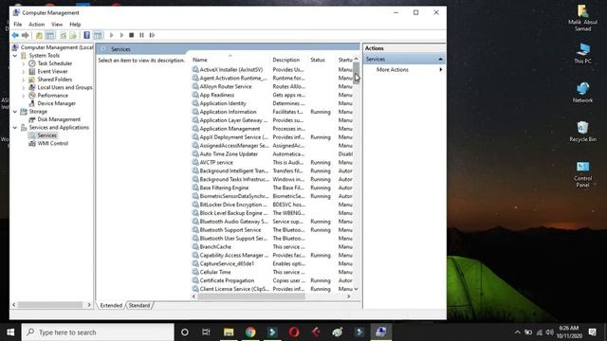Open the toolbar Help icon
Screen dimensions: 607x341
point(86,35)
